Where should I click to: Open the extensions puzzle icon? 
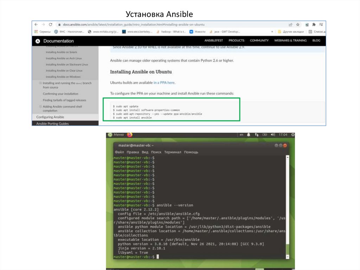coord(314,25)
